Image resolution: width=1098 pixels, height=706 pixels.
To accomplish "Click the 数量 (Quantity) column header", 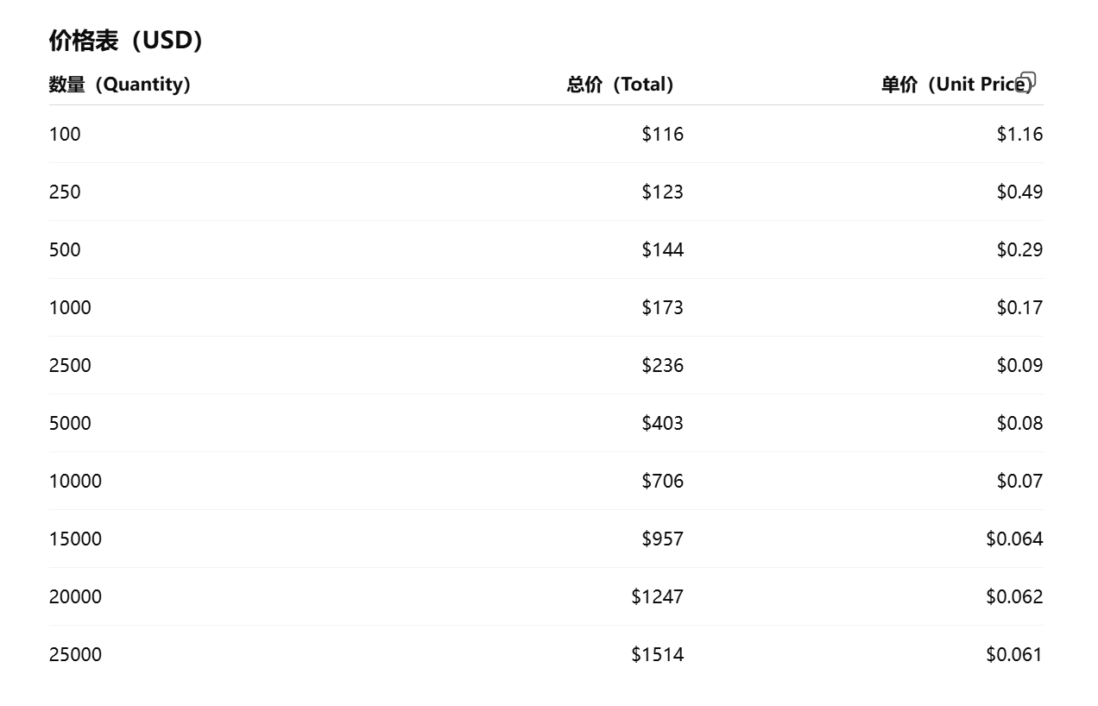I will (120, 85).
